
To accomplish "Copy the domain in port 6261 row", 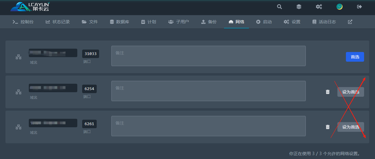I will (x=53, y=123).
